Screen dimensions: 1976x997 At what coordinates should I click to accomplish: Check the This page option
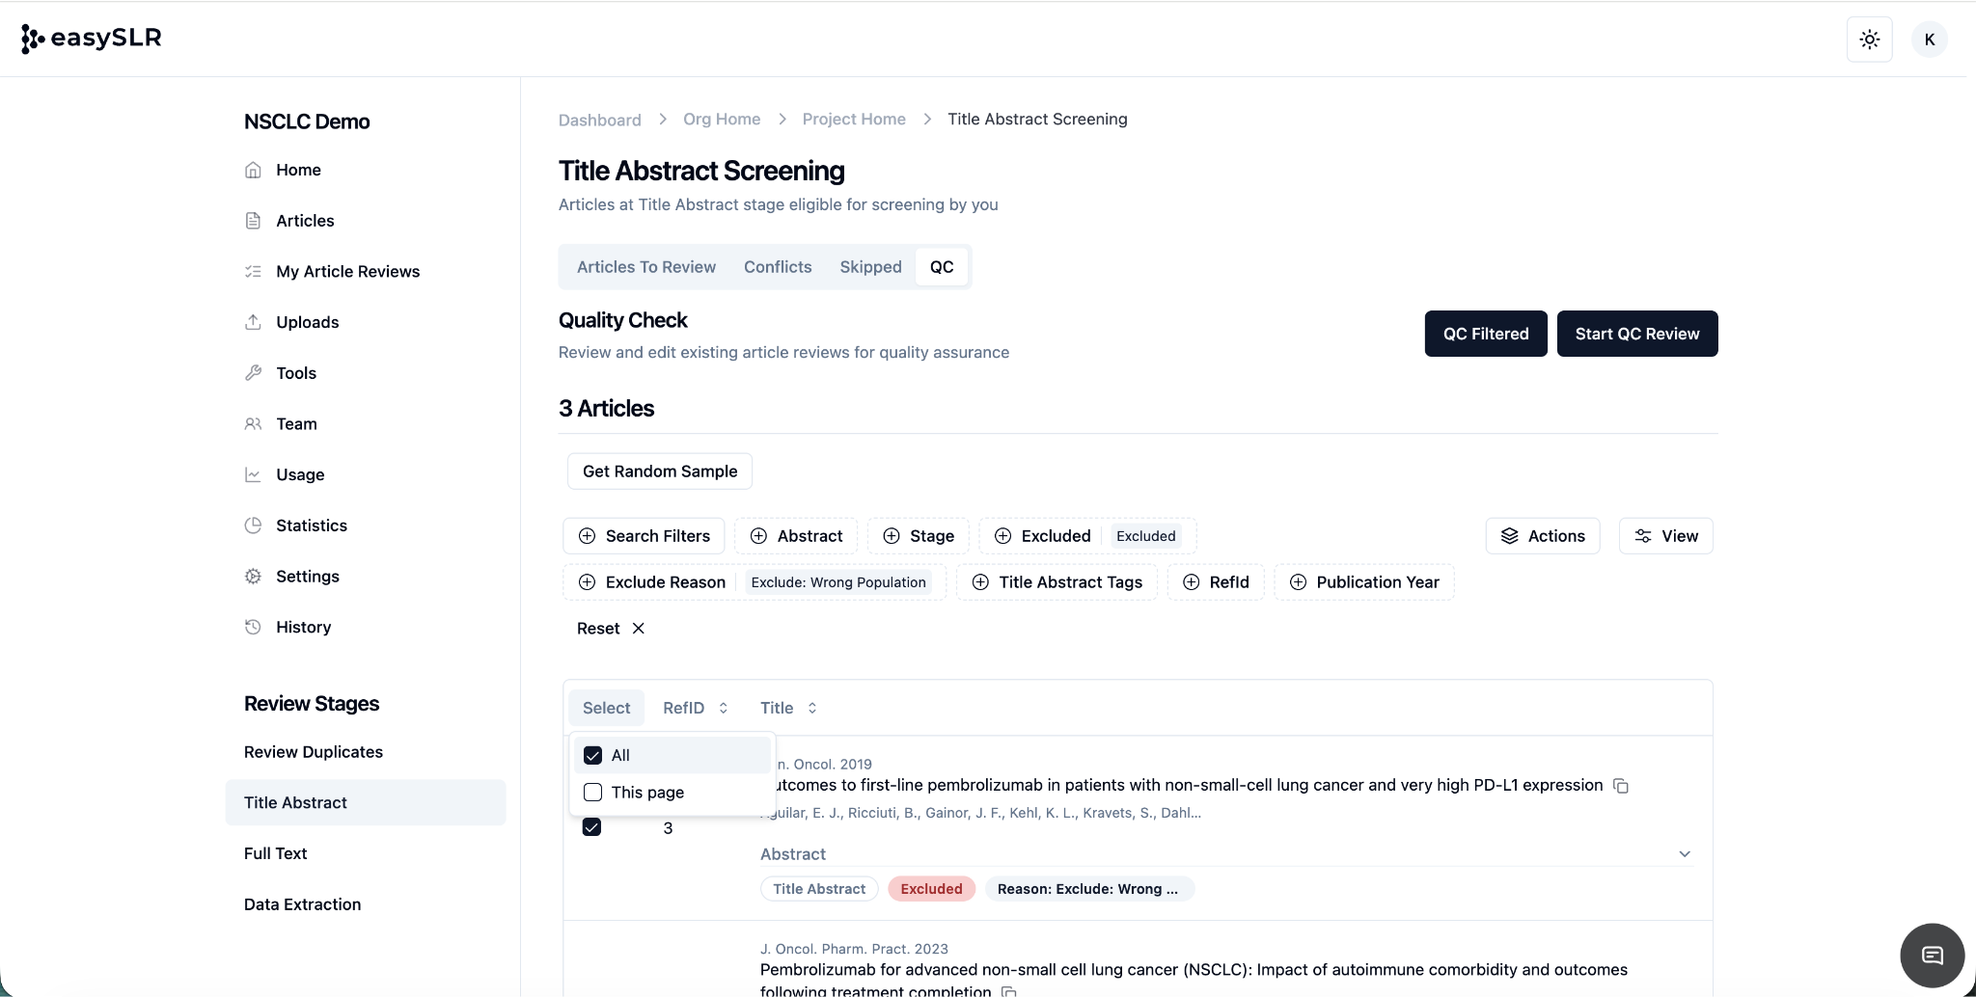pos(593,793)
